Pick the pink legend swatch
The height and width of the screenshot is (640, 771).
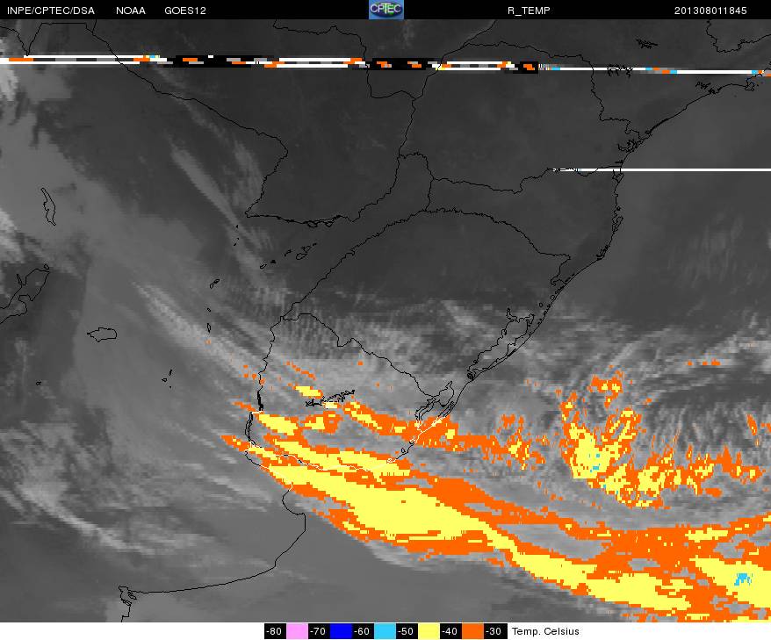coord(297,631)
